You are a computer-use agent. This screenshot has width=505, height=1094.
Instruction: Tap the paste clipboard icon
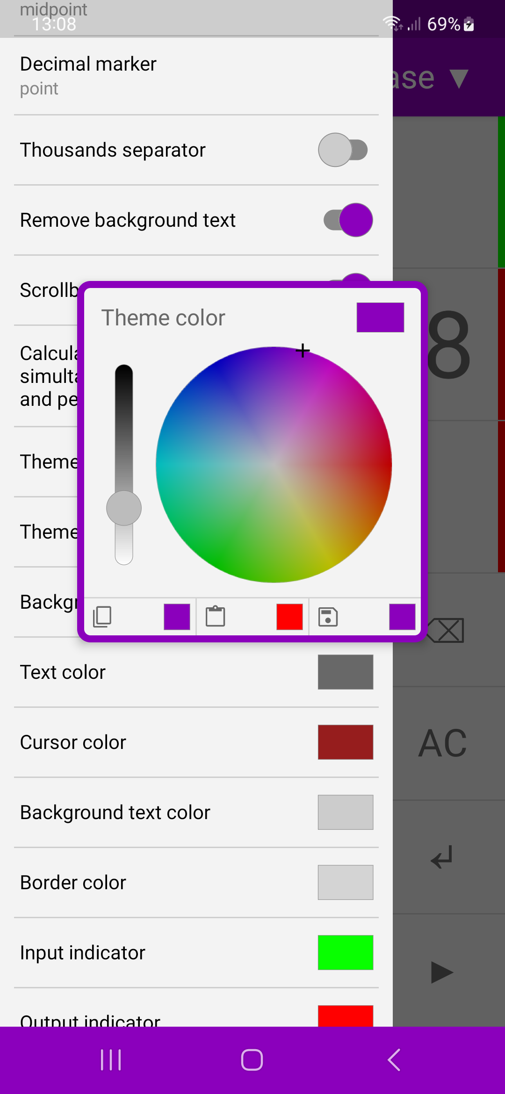coord(215,616)
